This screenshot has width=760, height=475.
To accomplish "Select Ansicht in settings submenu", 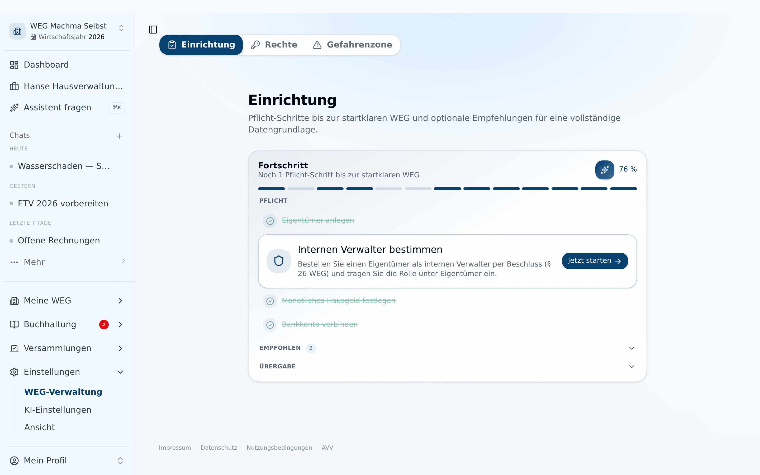I will pyautogui.click(x=40, y=427).
